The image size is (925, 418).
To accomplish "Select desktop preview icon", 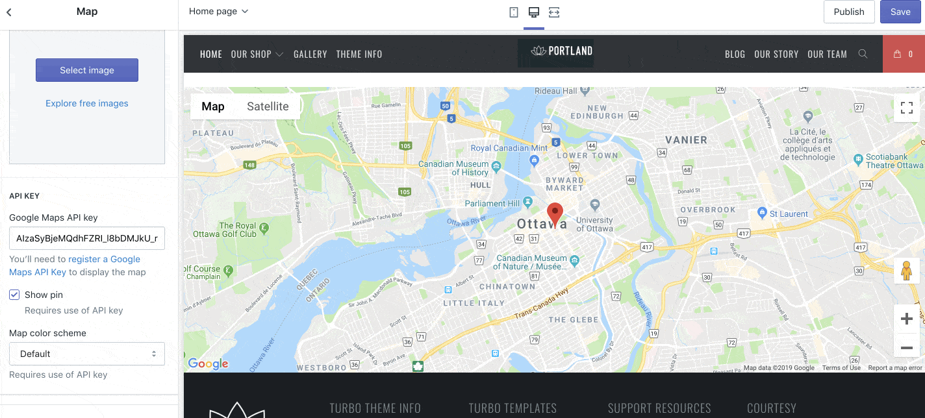I will pos(534,12).
